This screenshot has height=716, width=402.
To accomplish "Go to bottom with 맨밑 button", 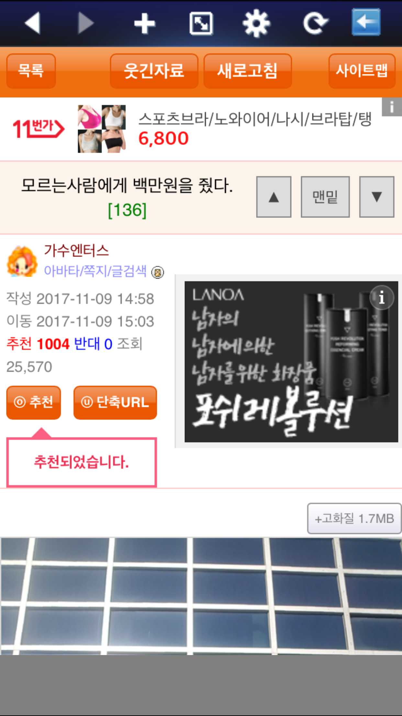I will click(325, 197).
